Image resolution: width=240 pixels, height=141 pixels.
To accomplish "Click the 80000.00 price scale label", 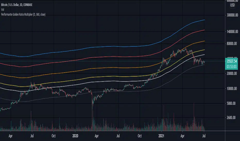I will [x=232, y=44].
